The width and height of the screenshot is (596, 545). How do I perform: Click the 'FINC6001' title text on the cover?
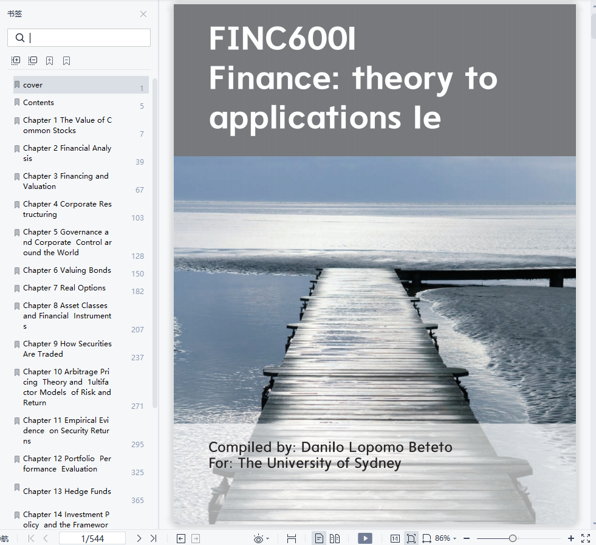(x=282, y=38)
